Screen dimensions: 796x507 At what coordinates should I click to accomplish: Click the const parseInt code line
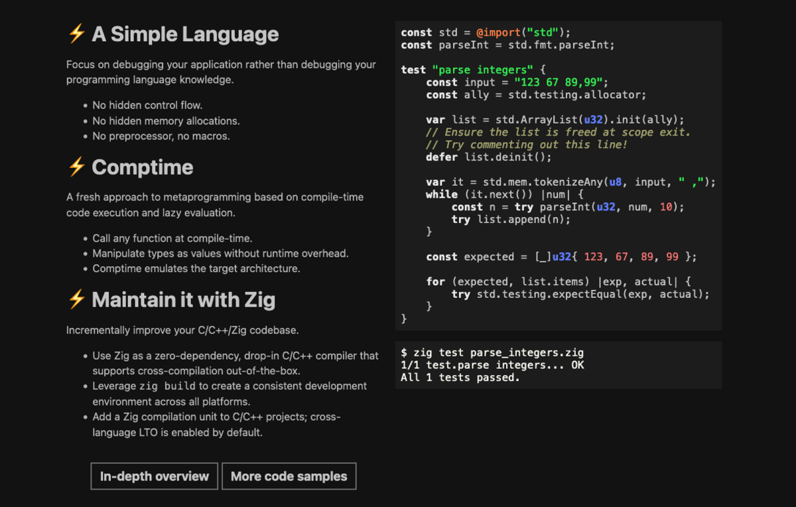coord(508,44)
